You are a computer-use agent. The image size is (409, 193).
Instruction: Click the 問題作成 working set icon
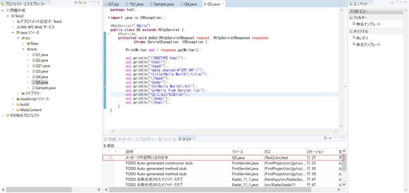(x=8, y=11)
